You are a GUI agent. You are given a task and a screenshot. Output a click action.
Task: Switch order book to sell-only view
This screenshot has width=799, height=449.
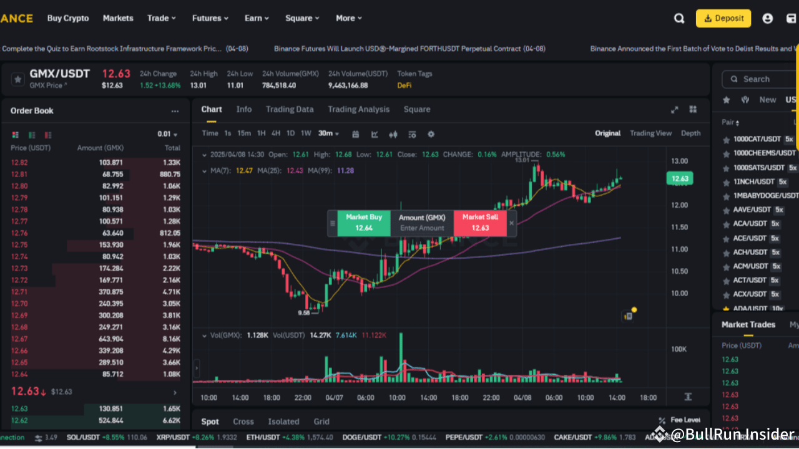48,135
